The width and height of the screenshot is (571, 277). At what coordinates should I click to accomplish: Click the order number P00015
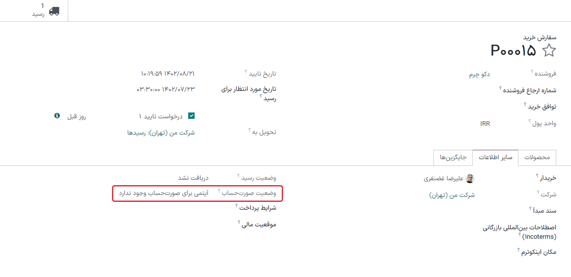(x=514, y=51)
